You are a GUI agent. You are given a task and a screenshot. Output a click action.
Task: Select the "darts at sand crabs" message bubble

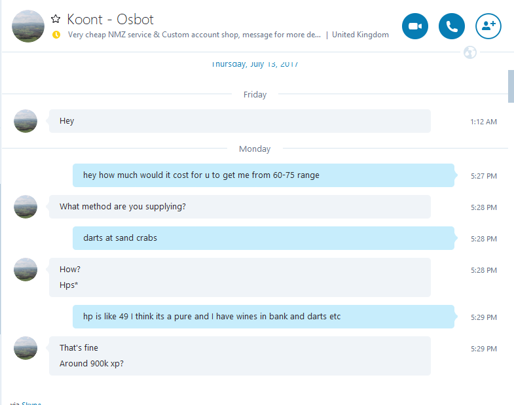click(263, 238)
